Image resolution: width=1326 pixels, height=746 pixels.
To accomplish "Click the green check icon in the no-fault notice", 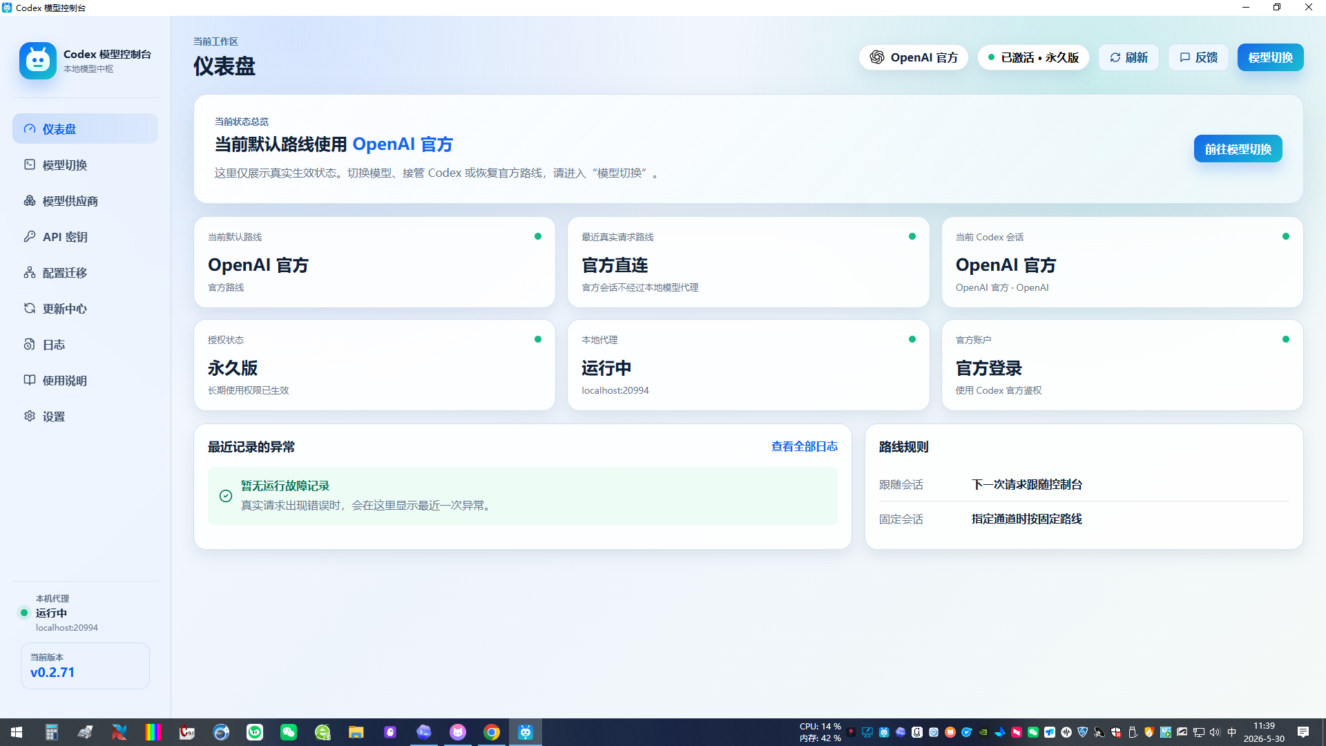I will (x=226, y=496).
